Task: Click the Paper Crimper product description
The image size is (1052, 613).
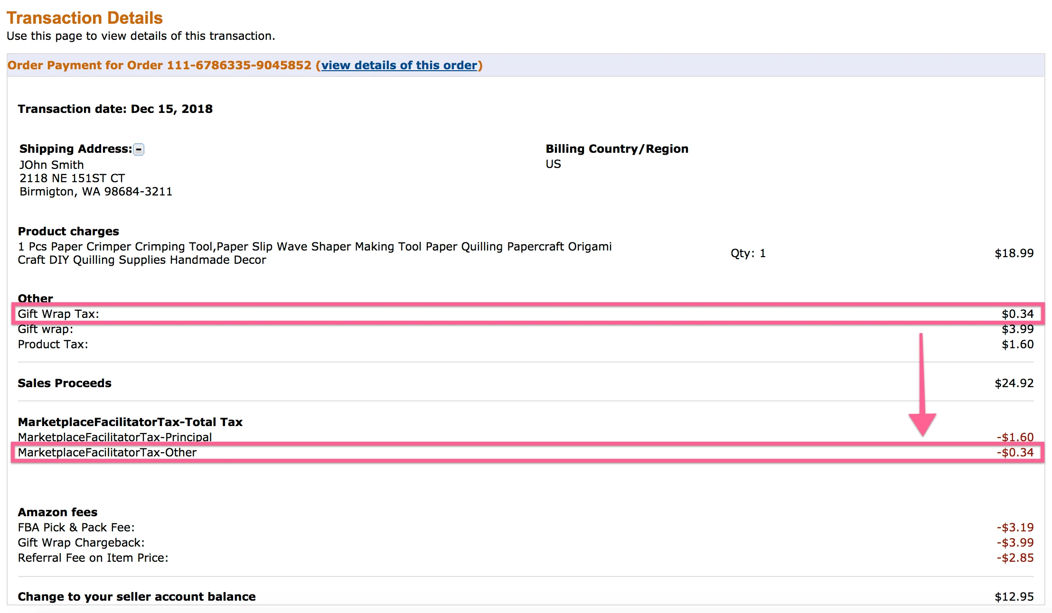Action: [x=315, y=253]
